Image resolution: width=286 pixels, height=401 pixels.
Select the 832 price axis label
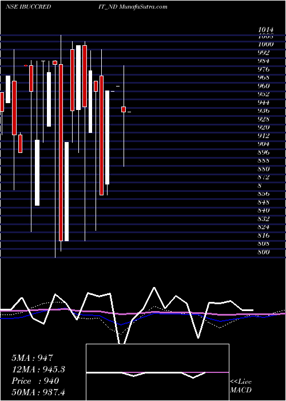264,219
